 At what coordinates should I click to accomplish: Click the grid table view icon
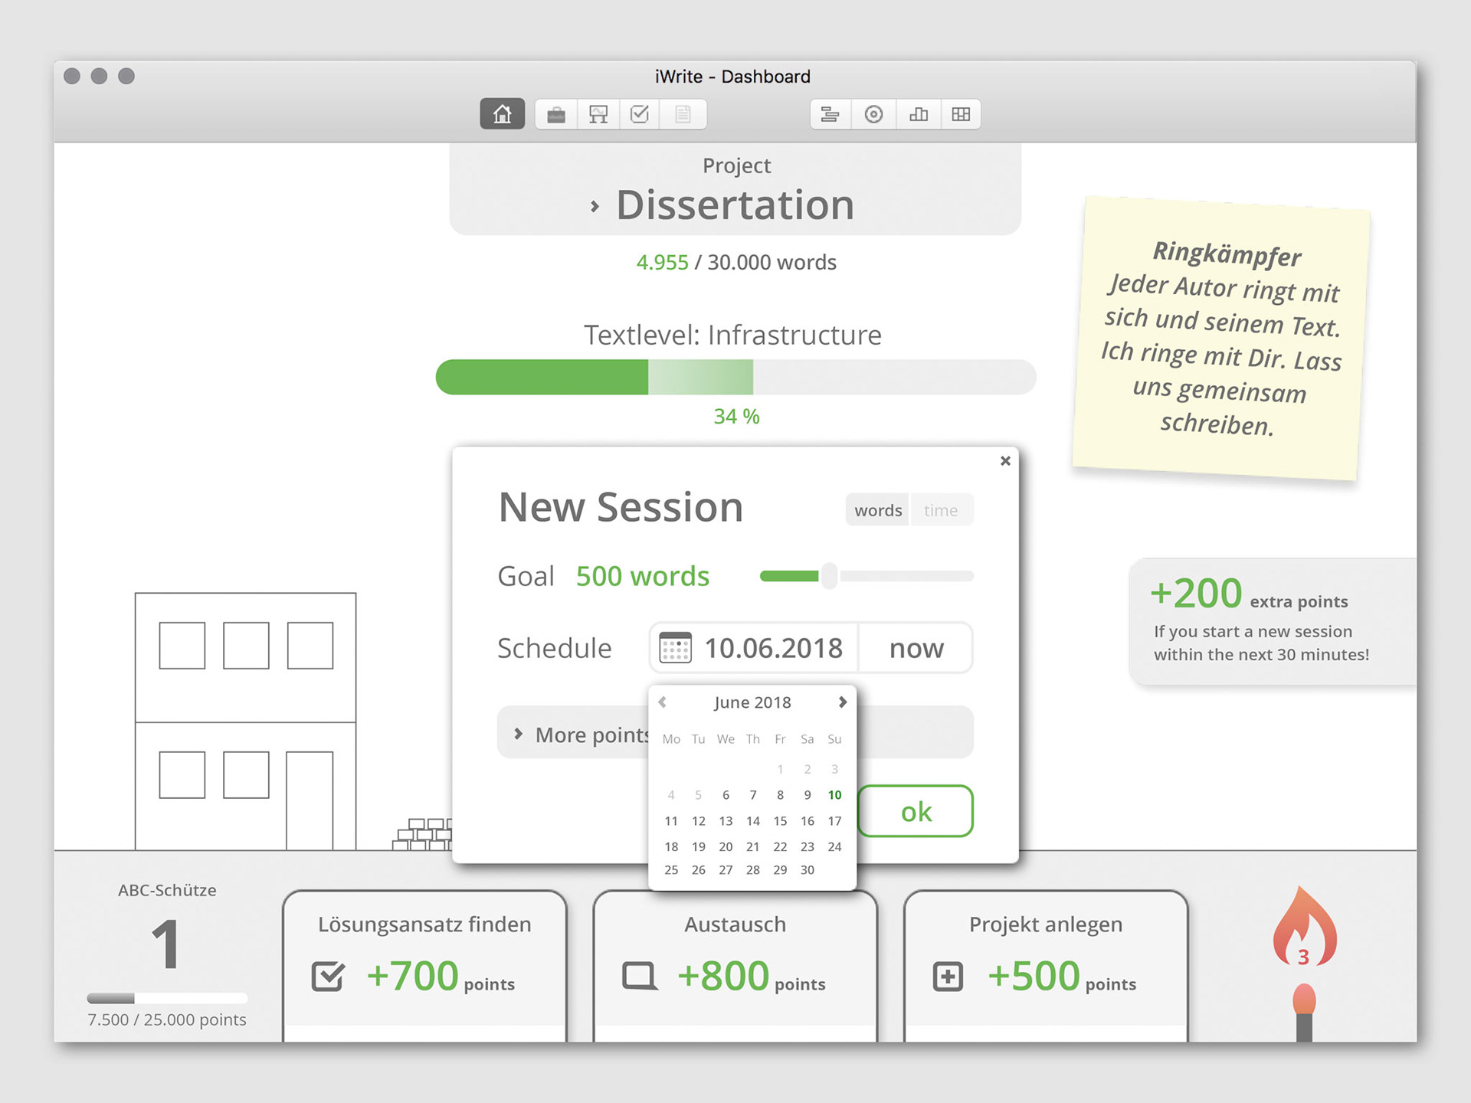click(961, 115)
